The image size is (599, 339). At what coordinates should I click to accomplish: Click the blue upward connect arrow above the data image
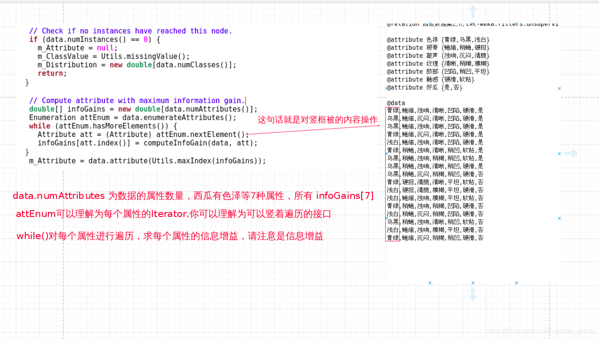(473, 12)
